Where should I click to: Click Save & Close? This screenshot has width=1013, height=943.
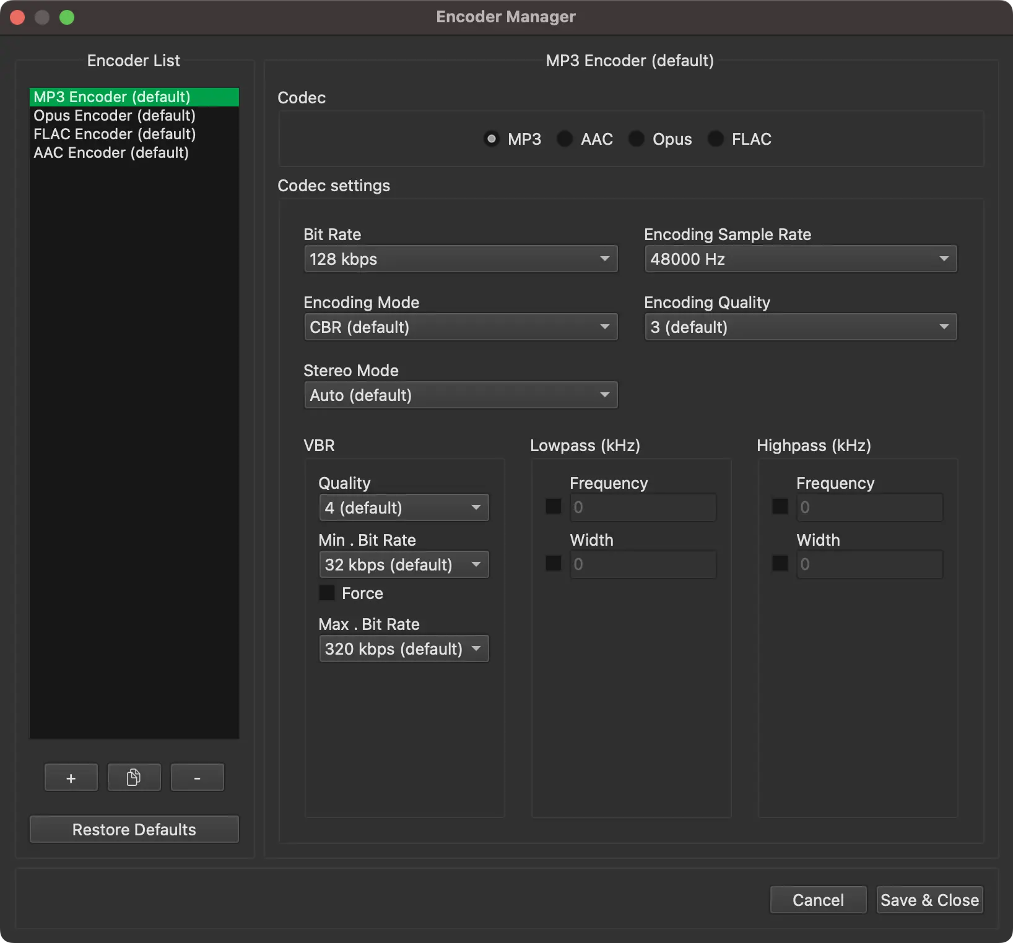(929, 900)
